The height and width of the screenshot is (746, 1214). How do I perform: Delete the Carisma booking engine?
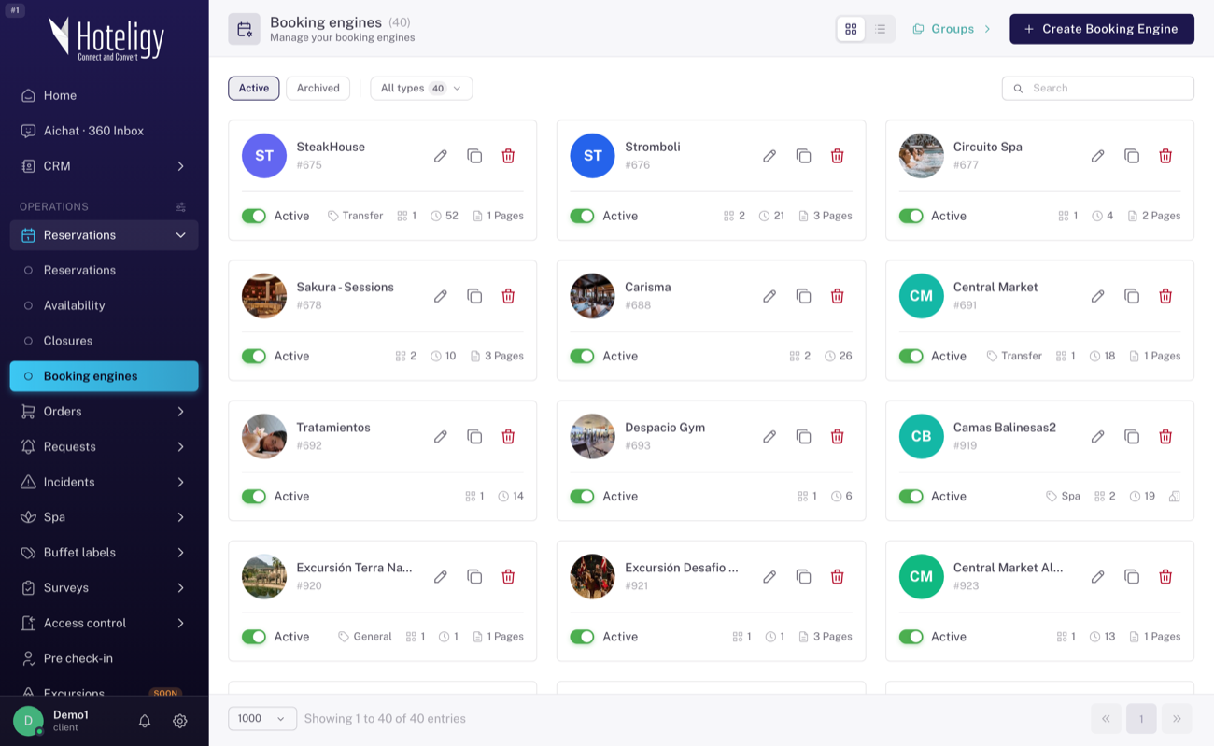click(x=837, y=296)
